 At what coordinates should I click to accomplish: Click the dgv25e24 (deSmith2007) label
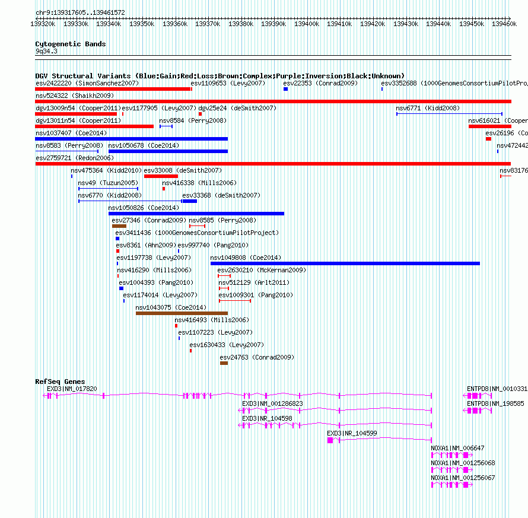coord(237,108)
